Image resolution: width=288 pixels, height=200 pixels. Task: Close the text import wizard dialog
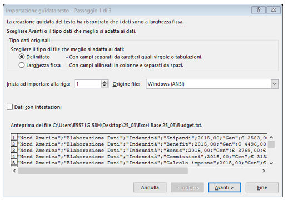coord(274,10)
